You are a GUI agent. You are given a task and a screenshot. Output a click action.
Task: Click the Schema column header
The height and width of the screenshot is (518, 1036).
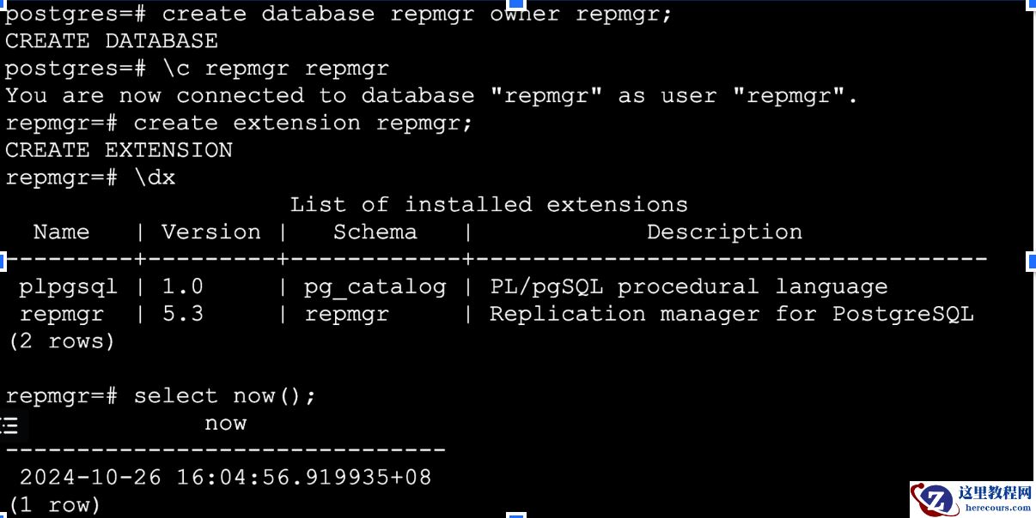click(x=375, y=232)
